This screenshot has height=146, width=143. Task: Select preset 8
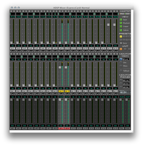129,40
